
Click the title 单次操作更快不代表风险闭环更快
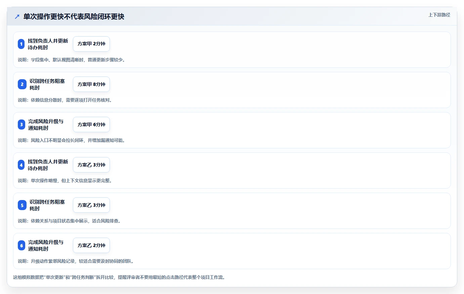tap(74, 16)
